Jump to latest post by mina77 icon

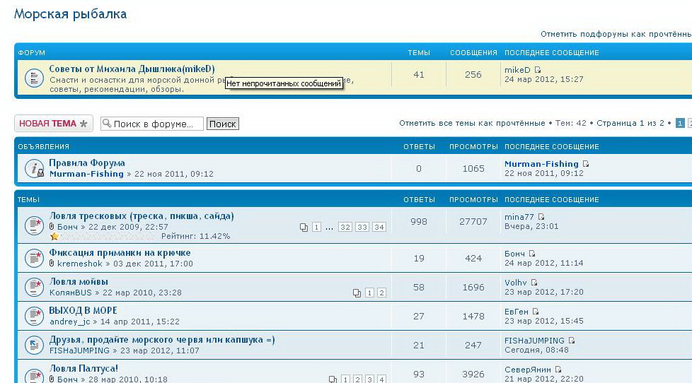[x=541, y=217]
